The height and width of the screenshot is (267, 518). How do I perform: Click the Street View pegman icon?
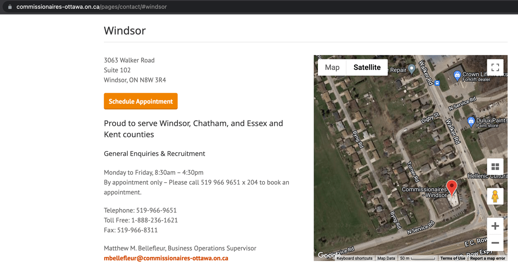pos(495,196)
